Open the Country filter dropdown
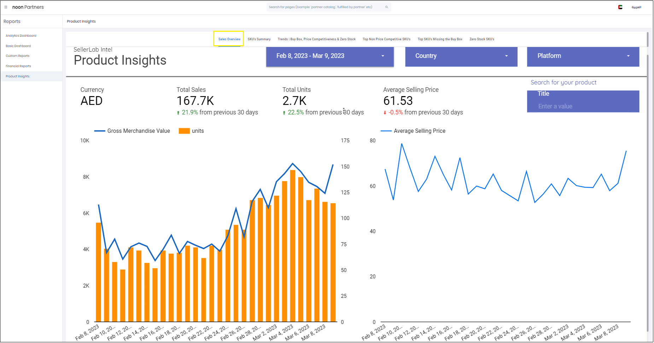 point(461,56)
